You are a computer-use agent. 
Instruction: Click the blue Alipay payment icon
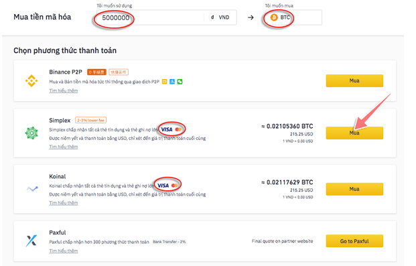[172, 82]
